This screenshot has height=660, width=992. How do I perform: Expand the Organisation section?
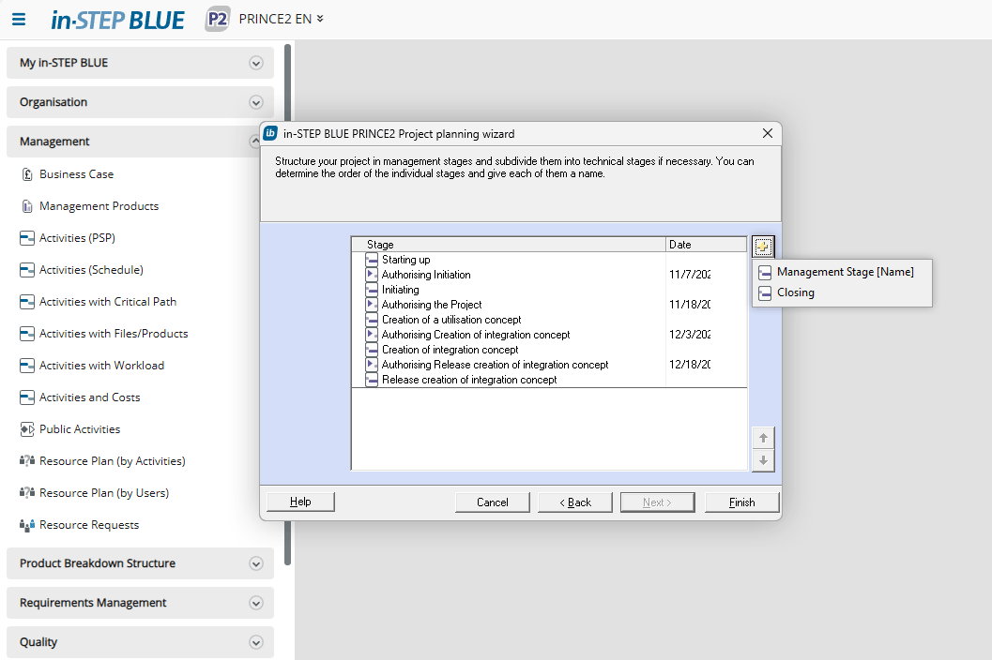pyautogui.click(x=255, y=103)
